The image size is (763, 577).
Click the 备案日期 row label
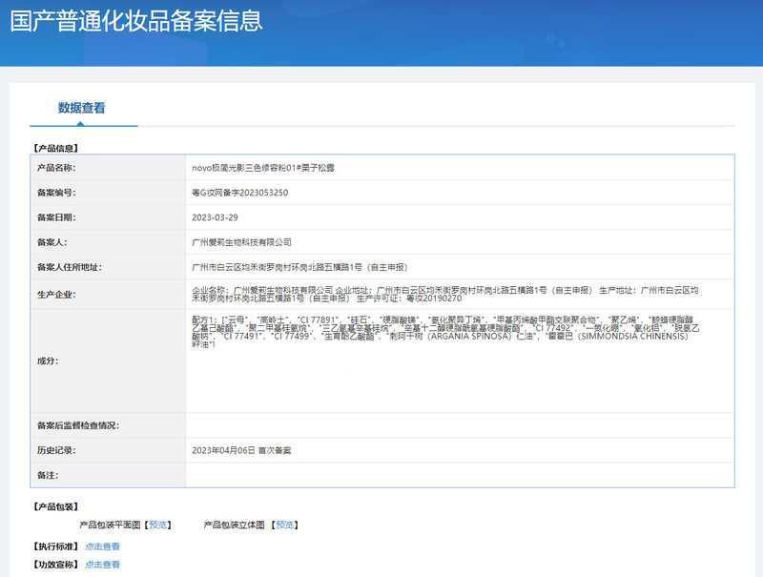tap(56, 217)
